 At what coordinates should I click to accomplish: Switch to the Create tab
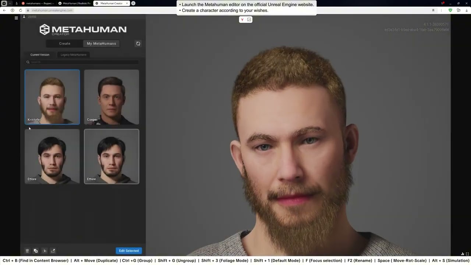[65, 43]
